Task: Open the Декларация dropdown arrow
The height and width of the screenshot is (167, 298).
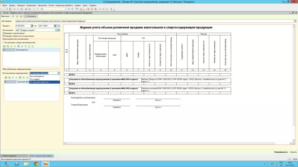Action: [x=295, y=21]
